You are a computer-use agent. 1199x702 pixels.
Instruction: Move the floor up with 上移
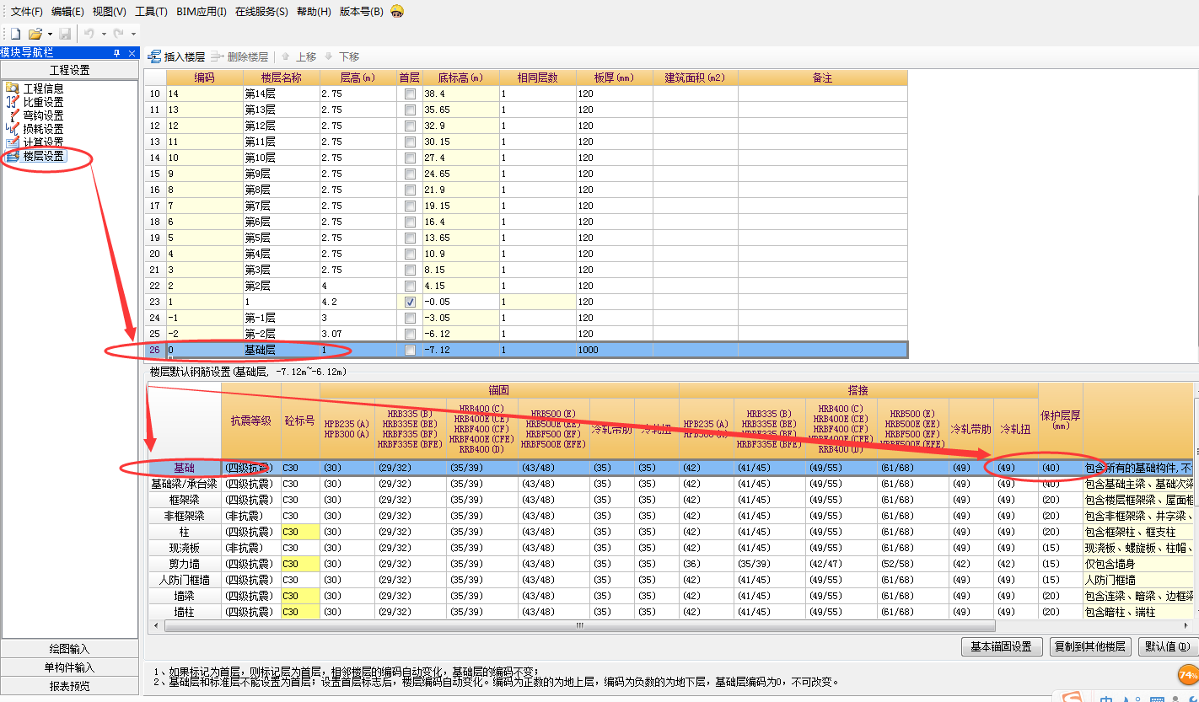tap(298, 56)
